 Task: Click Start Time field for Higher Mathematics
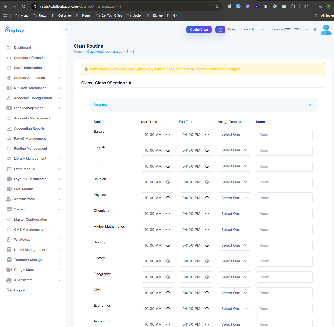pyautogui.click(x=158, y=230)
